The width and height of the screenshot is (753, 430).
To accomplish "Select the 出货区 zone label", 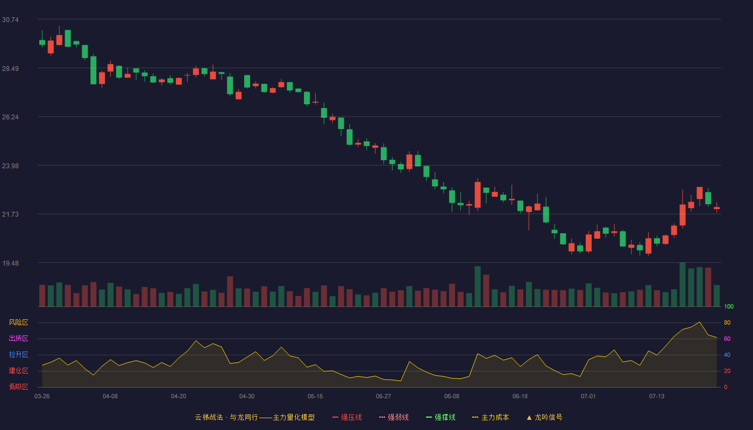I will [x=18, y=339].
